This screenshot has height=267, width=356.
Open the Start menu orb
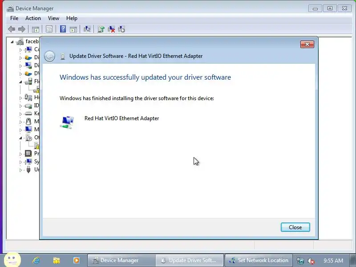pos(12,260)
